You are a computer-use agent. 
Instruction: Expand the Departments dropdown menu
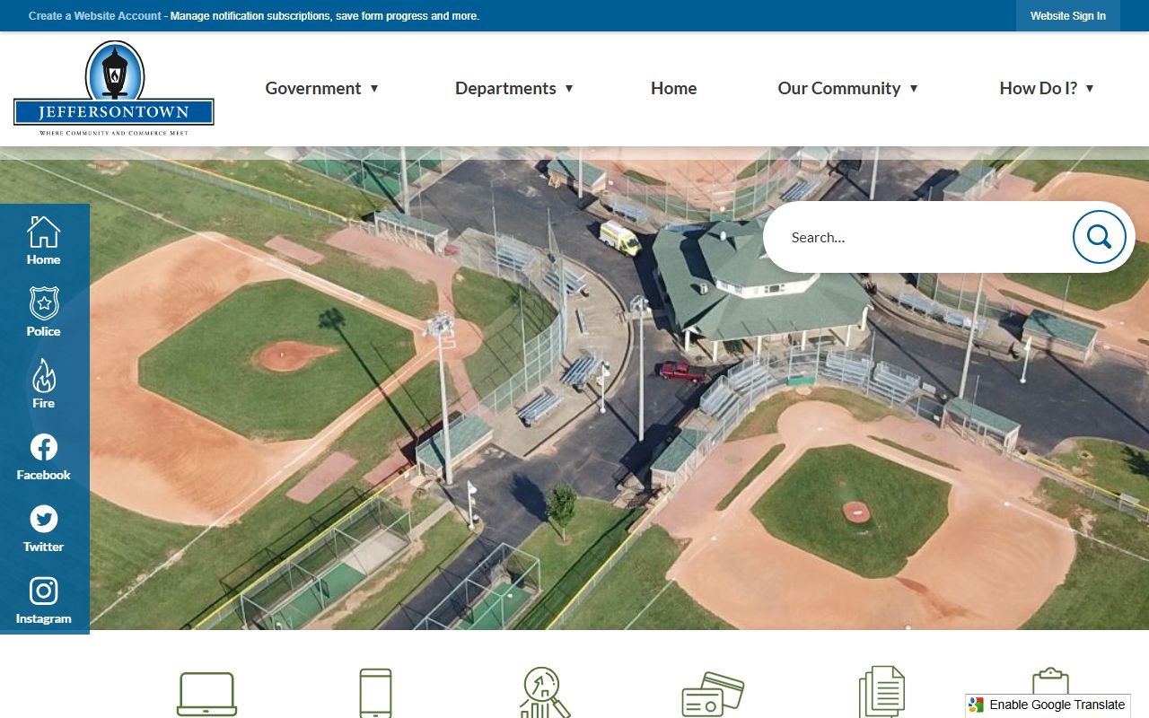point(514,88)
